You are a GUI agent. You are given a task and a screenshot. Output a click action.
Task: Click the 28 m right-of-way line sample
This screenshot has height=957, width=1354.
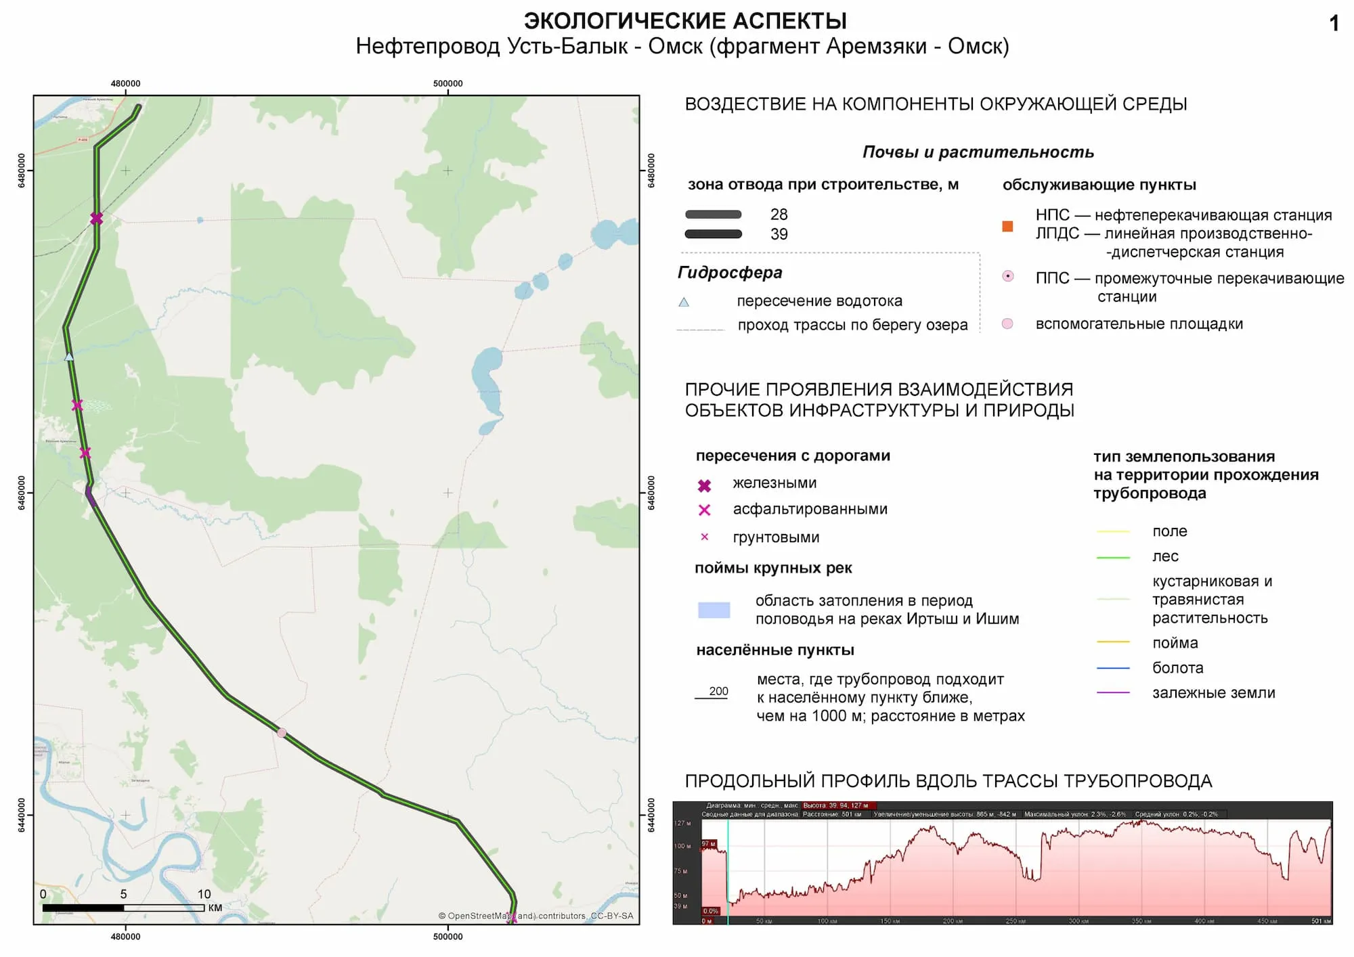coord(713,215)
